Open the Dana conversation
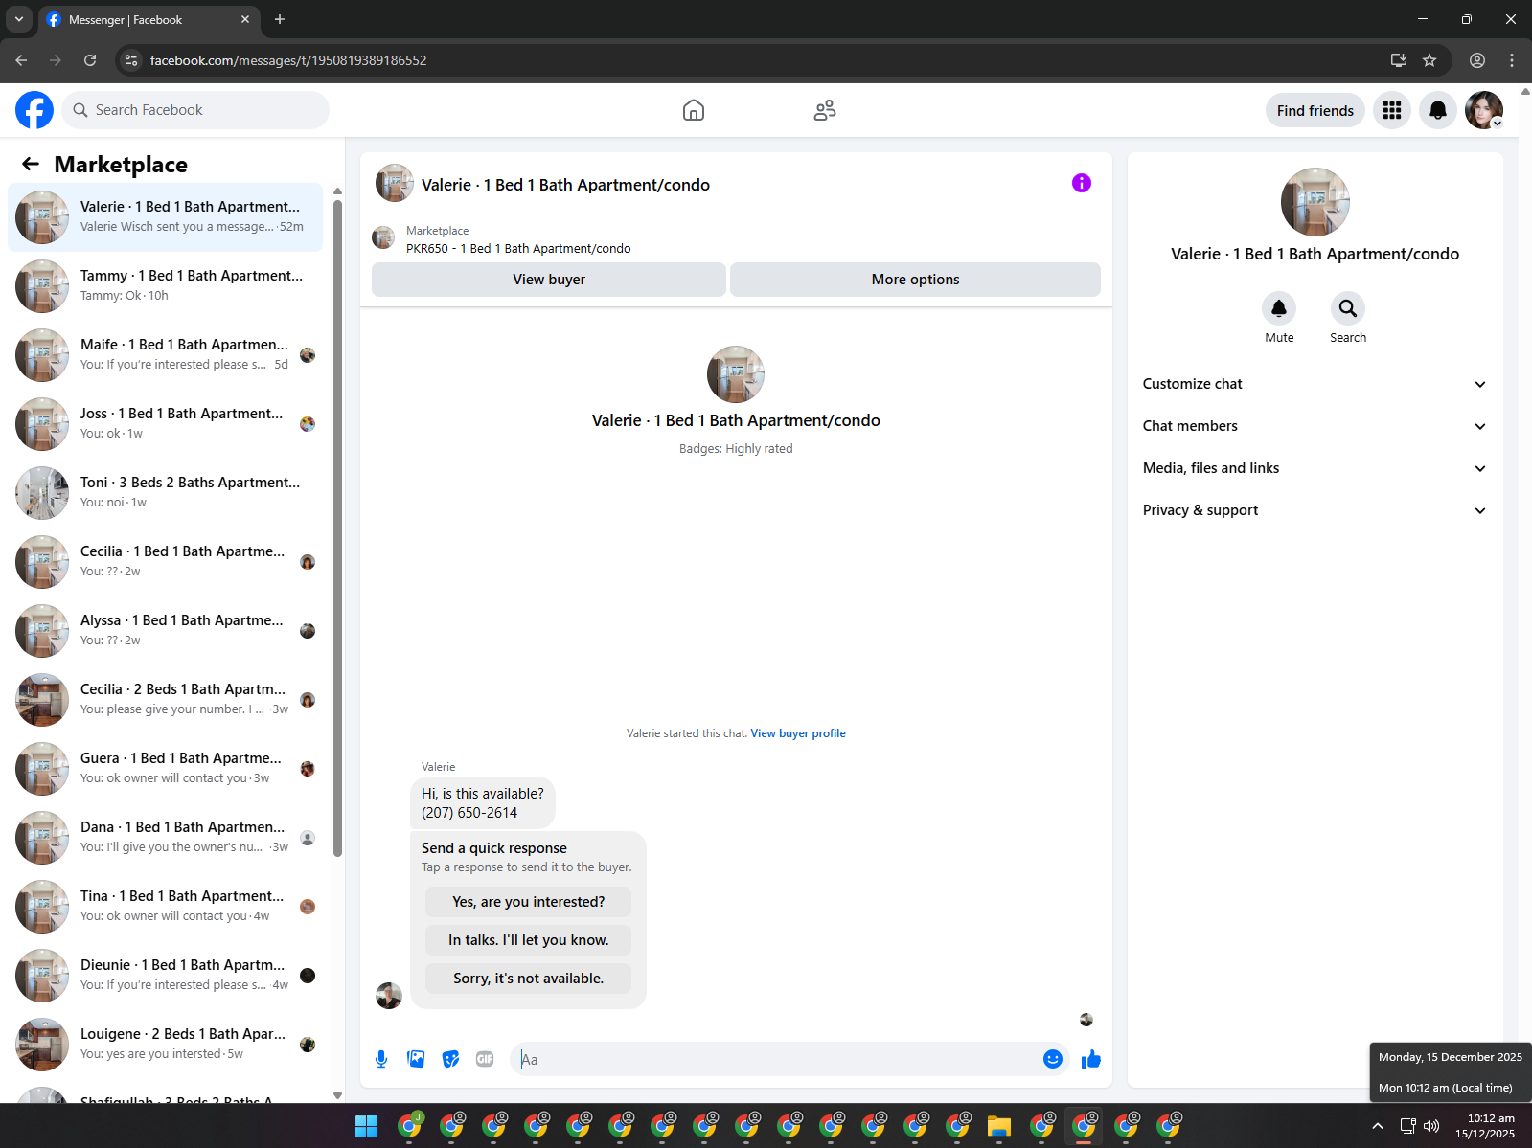 tap(165, 838)
